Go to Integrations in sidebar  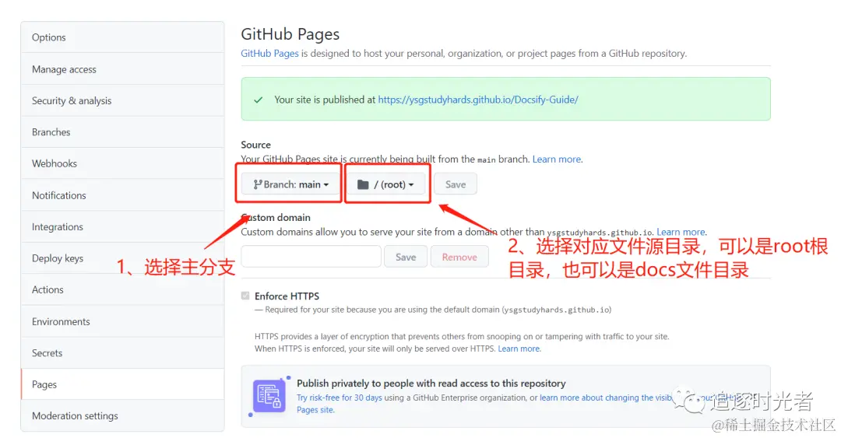coord(122,226)
